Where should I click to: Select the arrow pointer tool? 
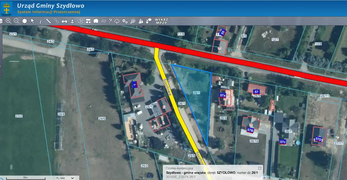33,21
